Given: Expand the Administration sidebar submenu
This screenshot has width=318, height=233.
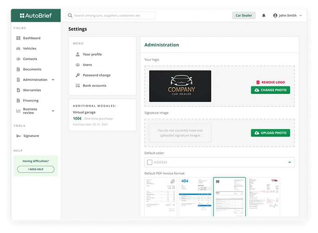Looking at the screenshot, I should [53, 80].
